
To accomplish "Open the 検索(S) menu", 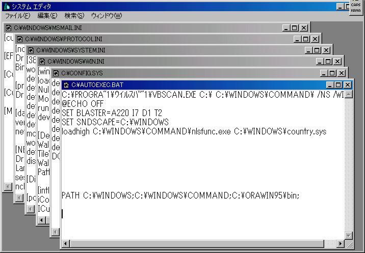I will tap(74, 16).
